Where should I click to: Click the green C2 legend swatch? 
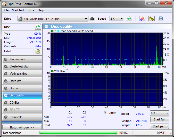click(52, 71)
